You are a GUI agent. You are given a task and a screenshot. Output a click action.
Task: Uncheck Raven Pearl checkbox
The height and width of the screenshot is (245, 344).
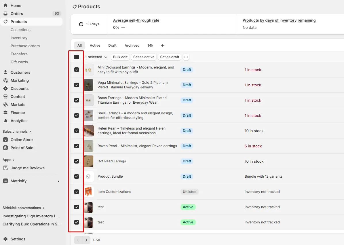[x=77, y=146]
